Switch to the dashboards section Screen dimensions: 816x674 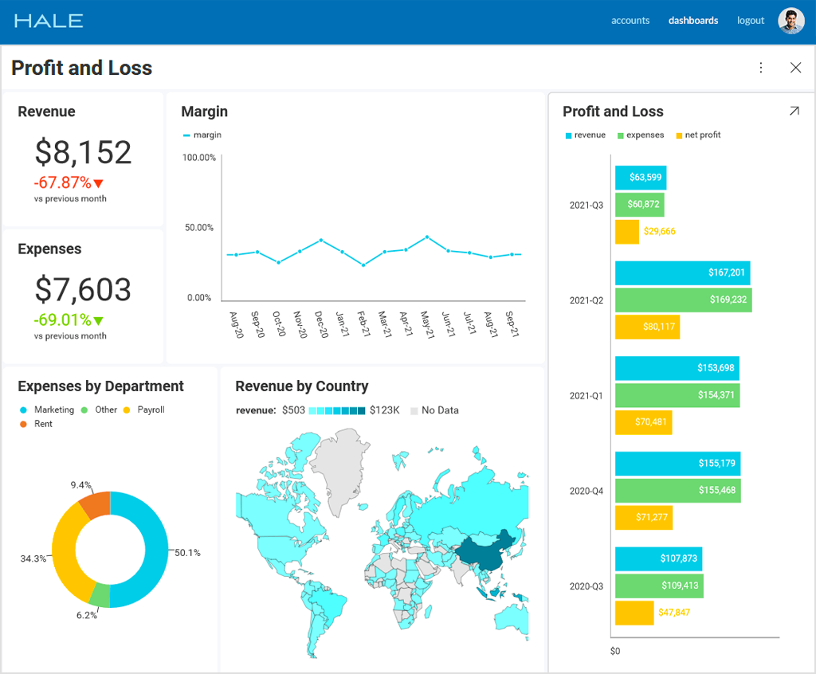692,21
